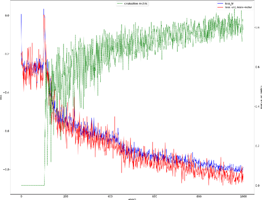This screenshot has width=262, height=200.
Task: Click the x-axis tick label 600
Action: pyautogui.click(x=155, y=196)
